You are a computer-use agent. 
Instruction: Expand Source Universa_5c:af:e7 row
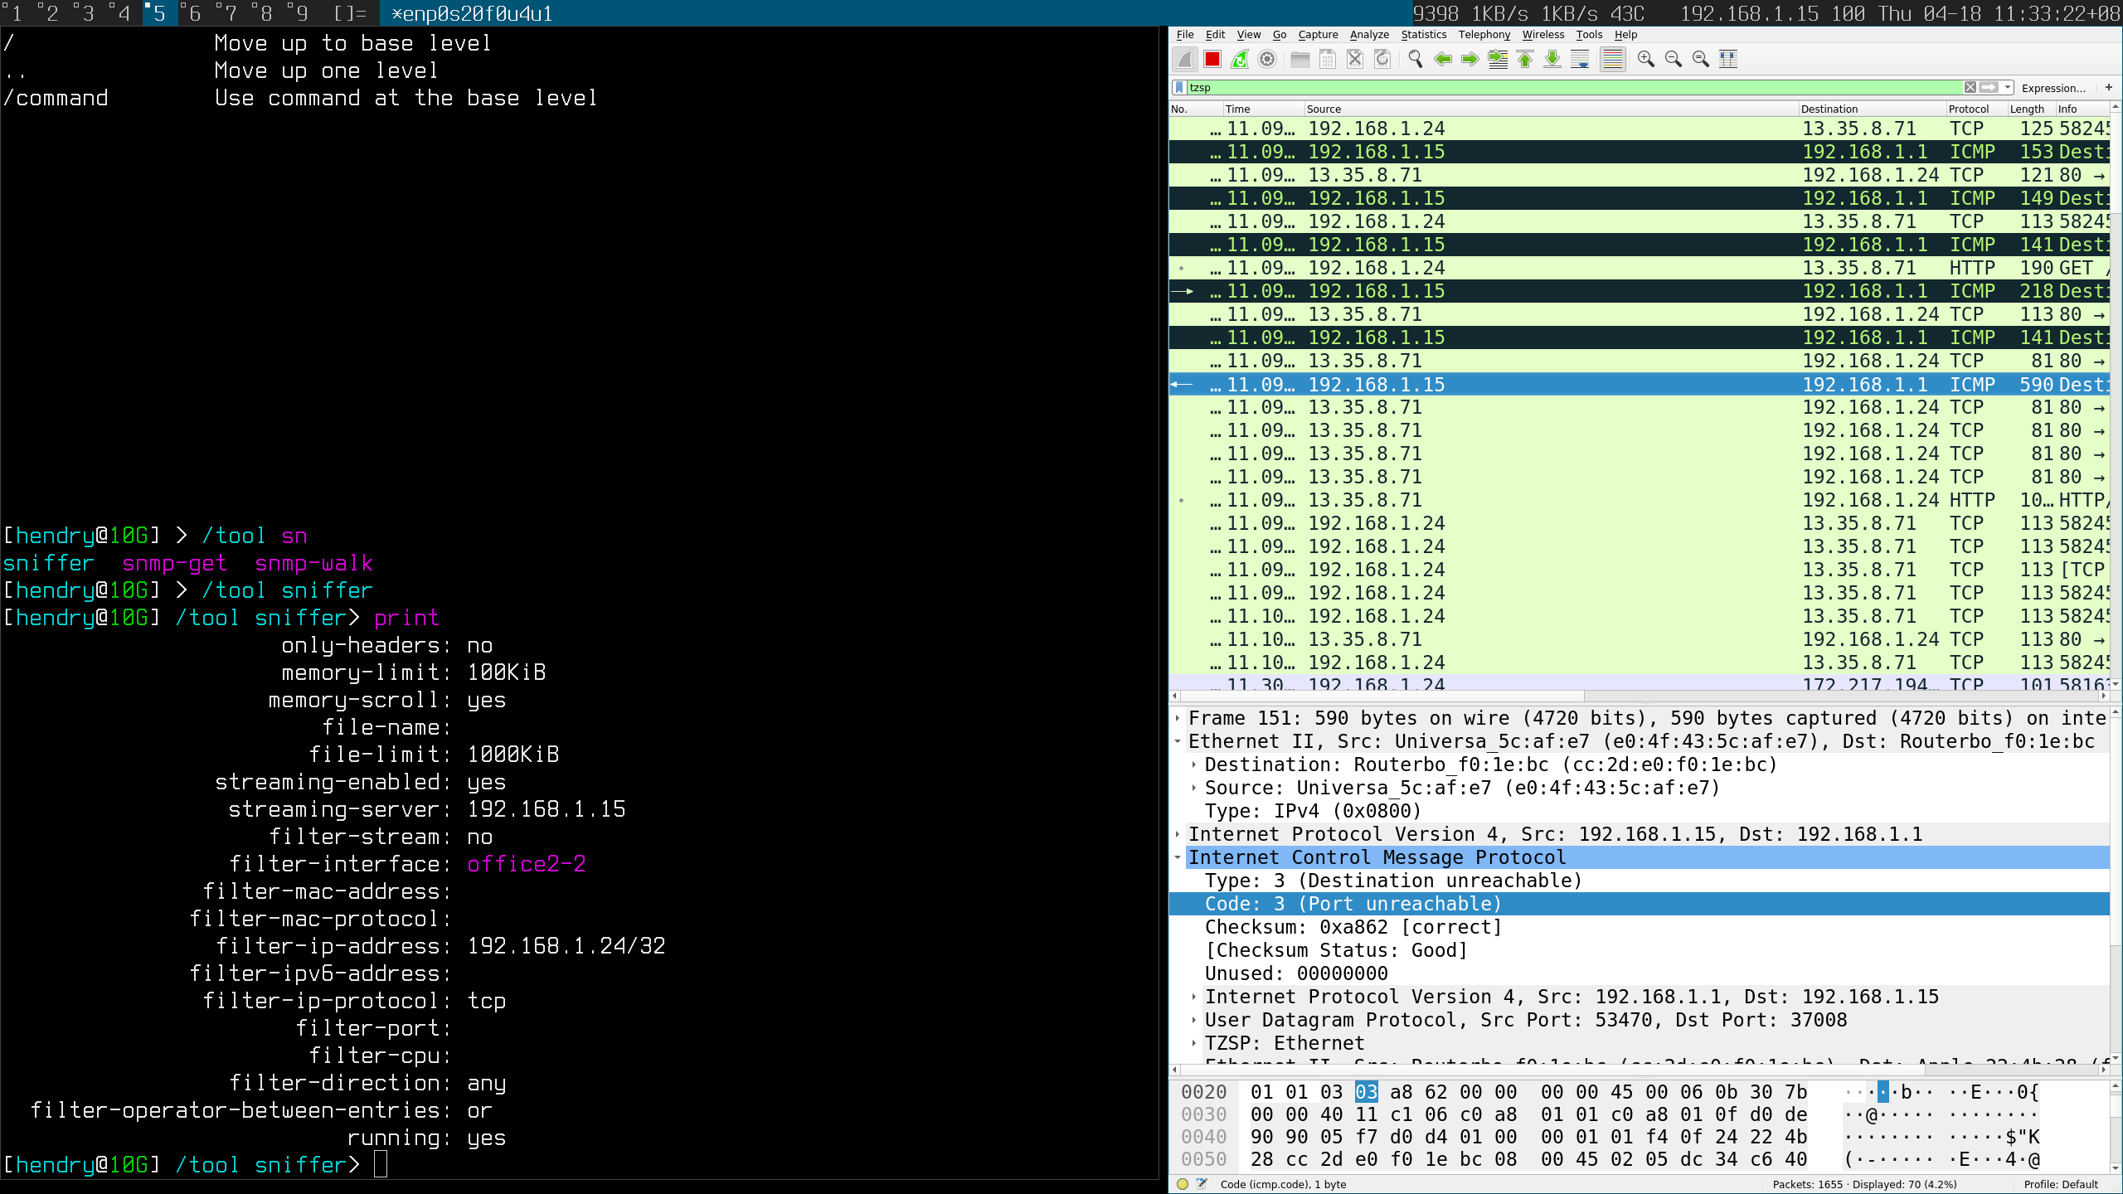(x=1194, y=788)
